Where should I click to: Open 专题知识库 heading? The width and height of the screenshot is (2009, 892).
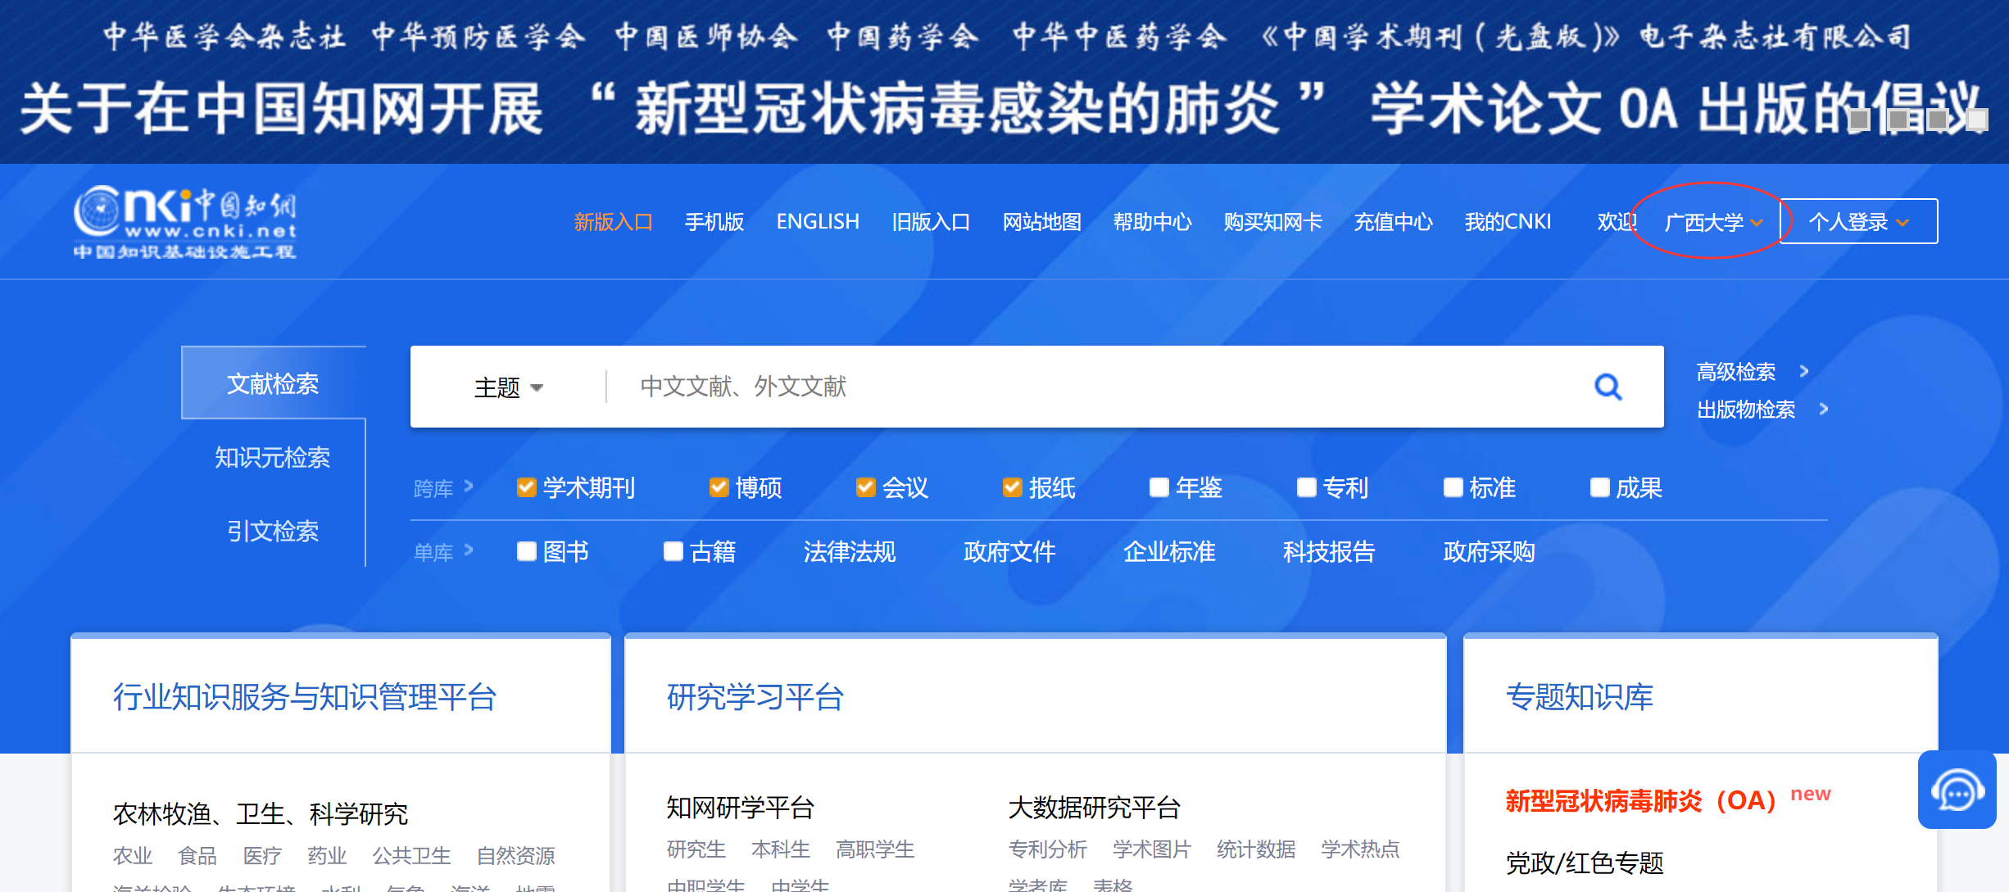click(1580, 697)
